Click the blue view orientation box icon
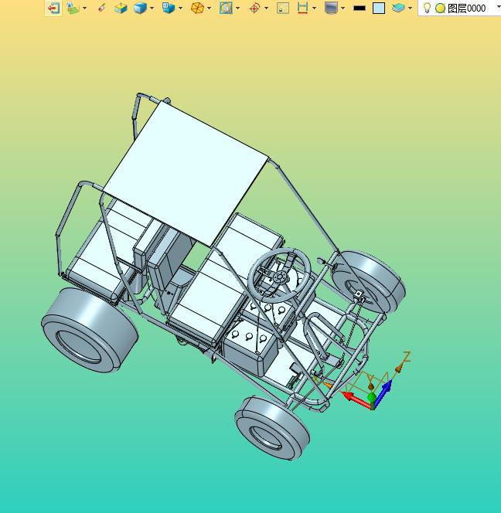501x513 pixels. [169, 8]
